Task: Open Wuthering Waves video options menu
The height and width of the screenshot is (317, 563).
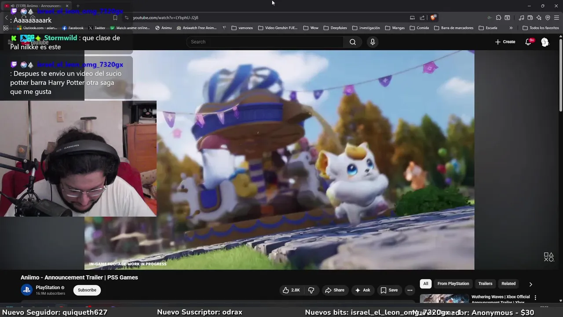Action: click(535, 298)
